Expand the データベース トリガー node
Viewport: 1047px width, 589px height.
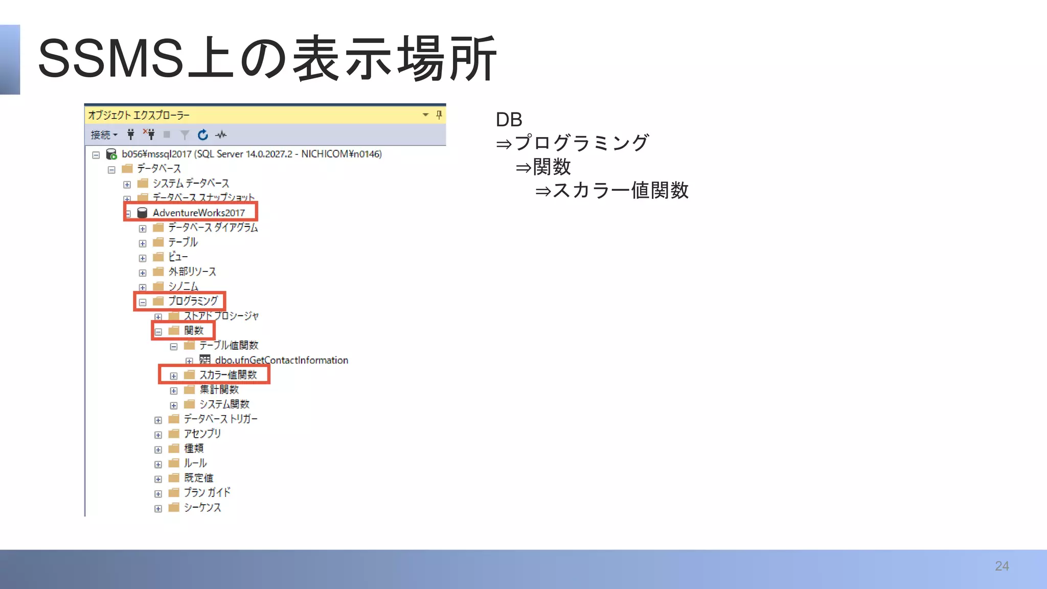coord(158,420)
